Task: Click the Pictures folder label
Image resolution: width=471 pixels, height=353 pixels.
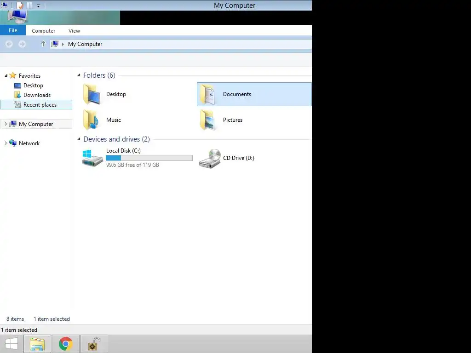Action: point(232,120)
